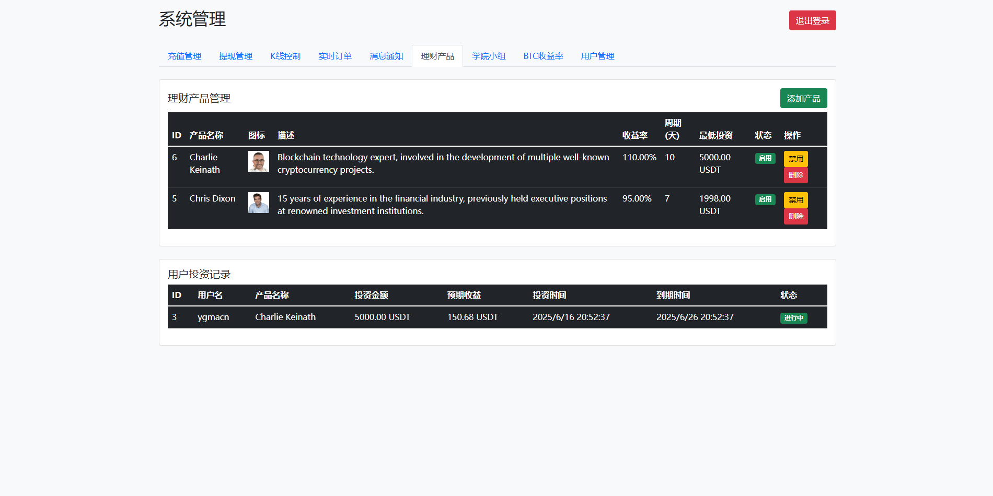Click the green 添加产品 button
The image size is (993, 496).
click(803, 98)
